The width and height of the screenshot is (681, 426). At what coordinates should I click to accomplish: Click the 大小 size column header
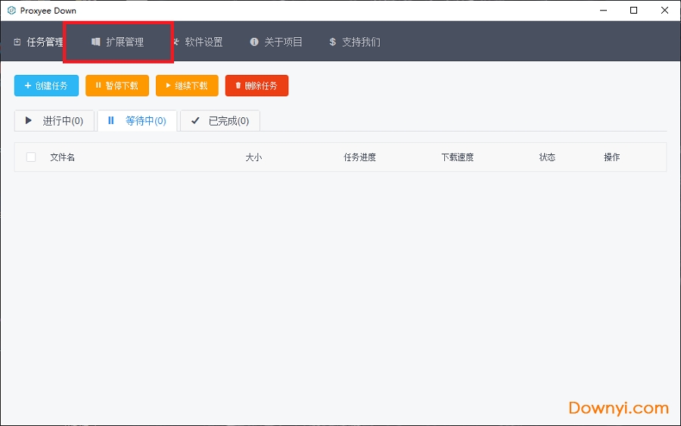point(253,157)
